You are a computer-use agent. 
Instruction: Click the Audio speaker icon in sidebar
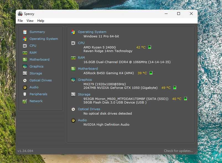point(25,87)
